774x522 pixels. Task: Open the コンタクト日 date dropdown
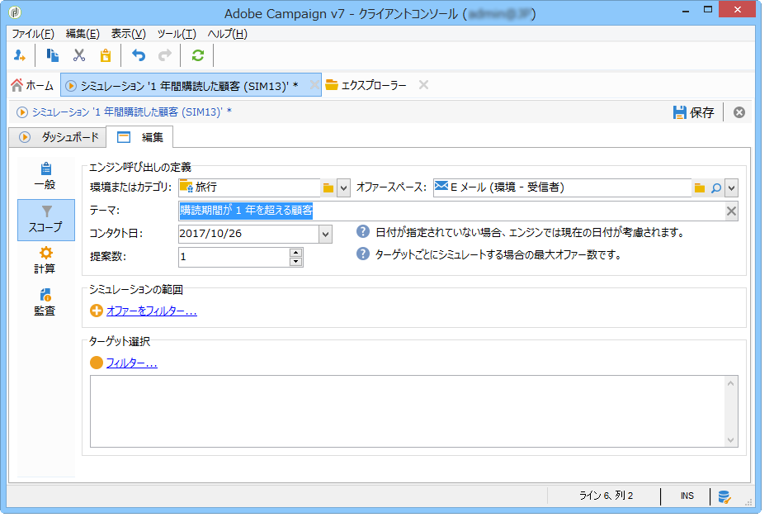[325, 235]
